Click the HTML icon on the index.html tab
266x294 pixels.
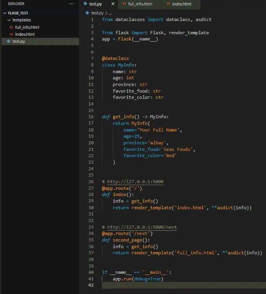[168, 4]
